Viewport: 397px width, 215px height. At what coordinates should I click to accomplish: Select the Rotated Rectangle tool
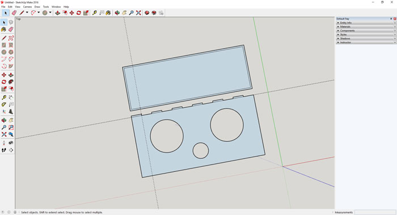(x=11, y=45)
